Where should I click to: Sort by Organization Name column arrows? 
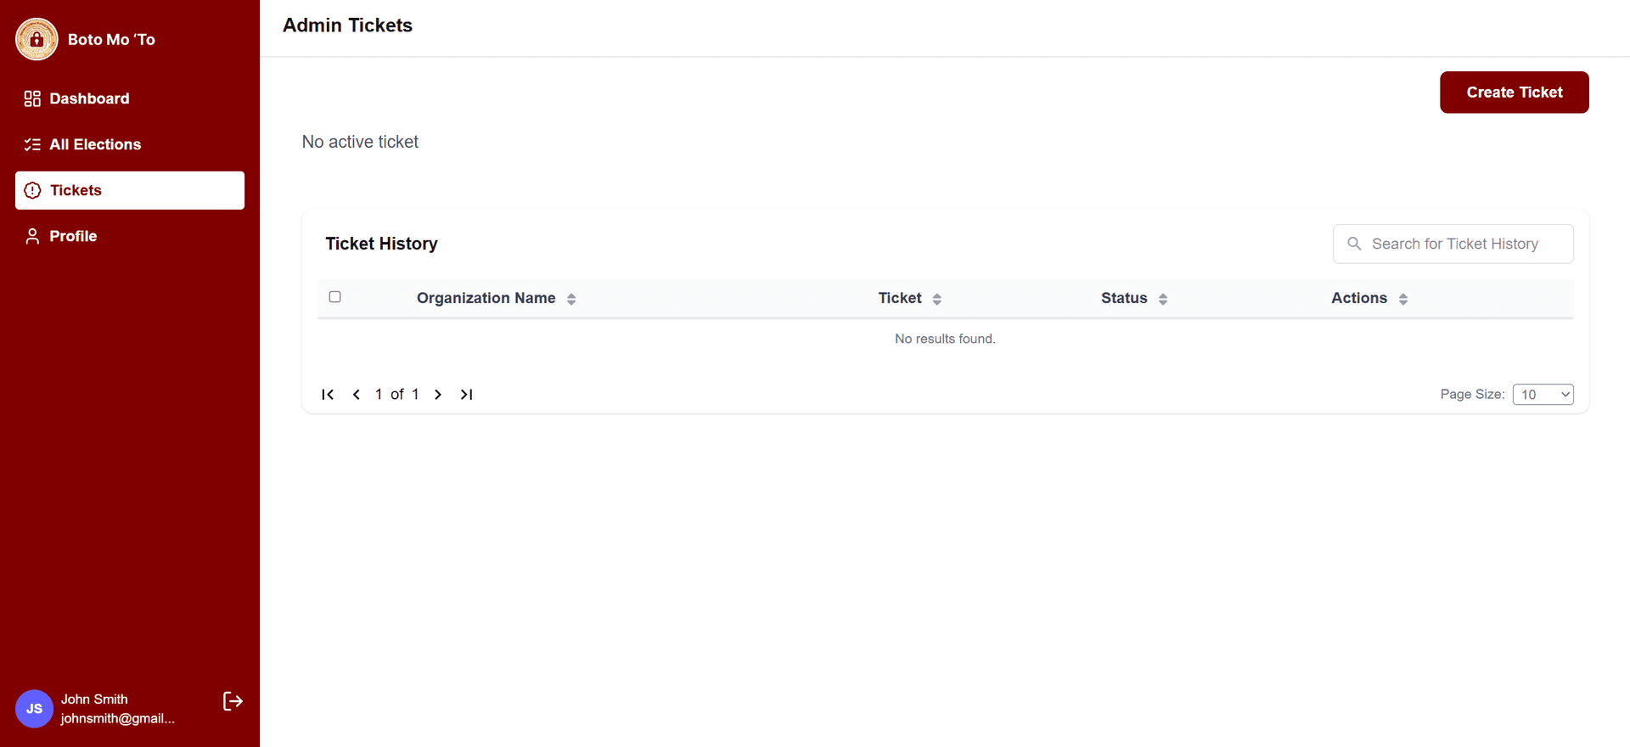[571, 299]
